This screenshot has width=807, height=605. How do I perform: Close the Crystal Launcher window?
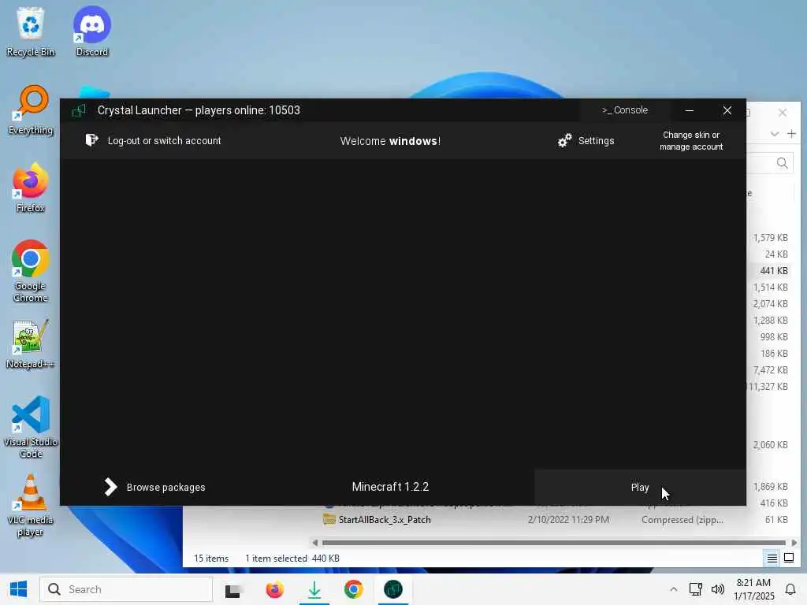(x=727, y=110)
